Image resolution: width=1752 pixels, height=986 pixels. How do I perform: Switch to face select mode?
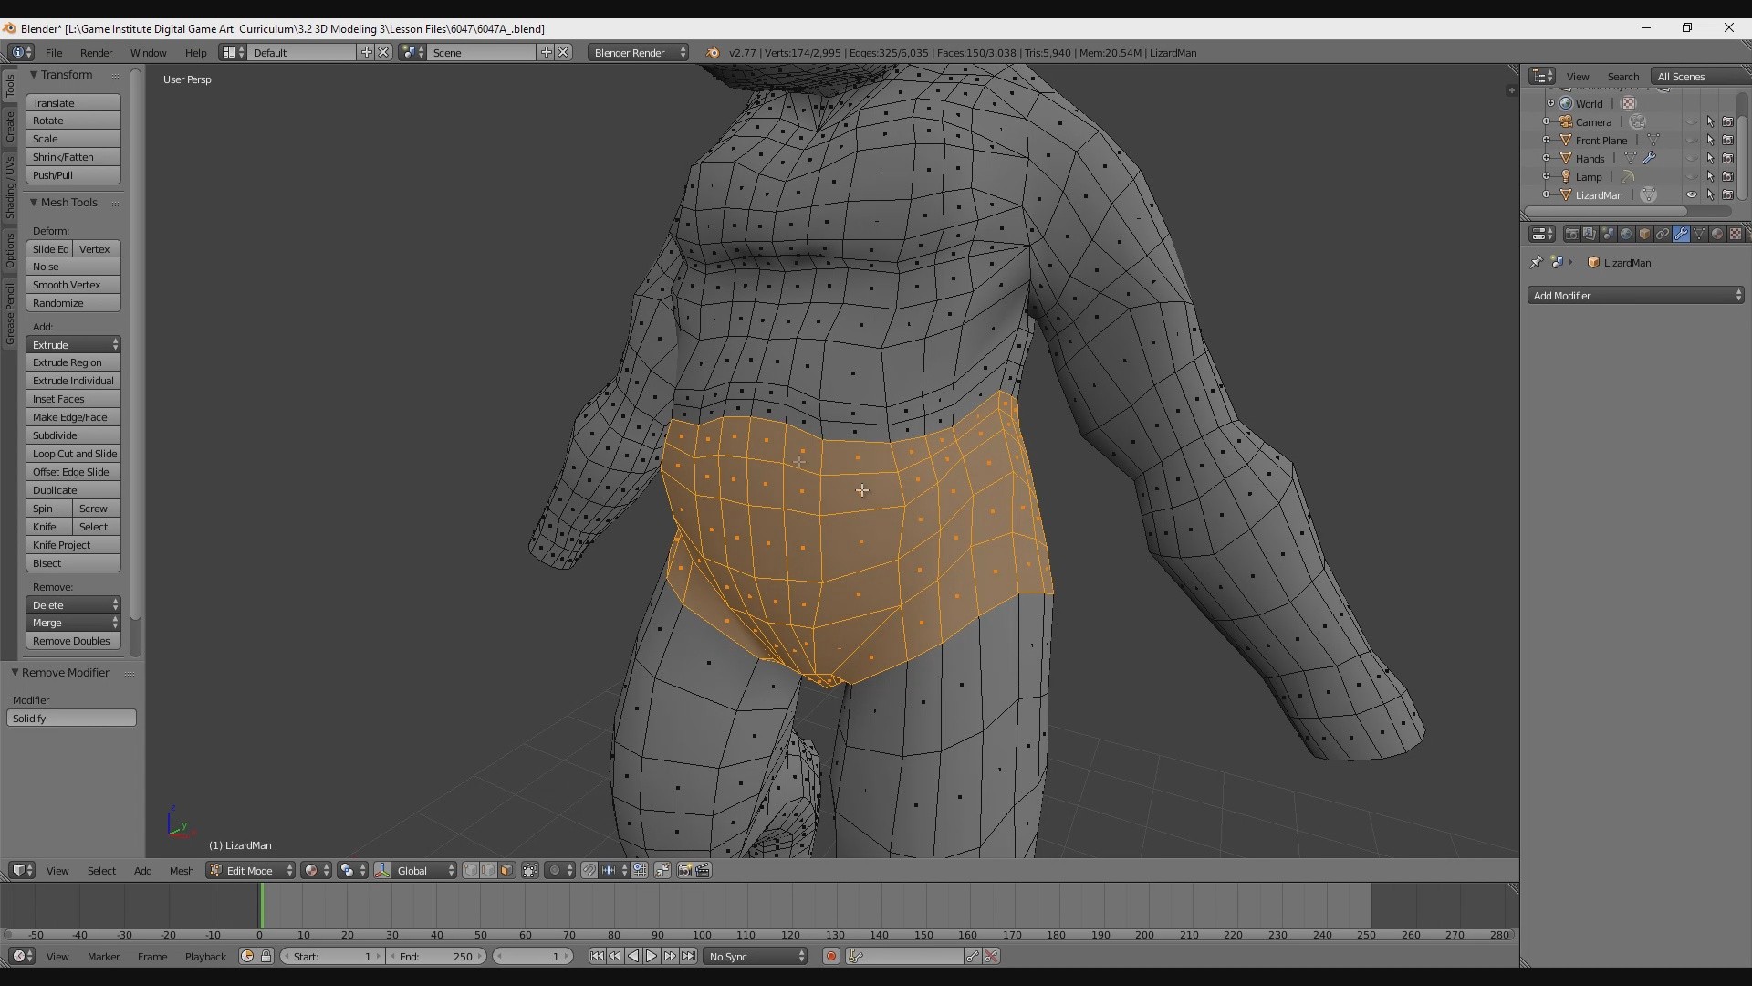tap(507, 870)
